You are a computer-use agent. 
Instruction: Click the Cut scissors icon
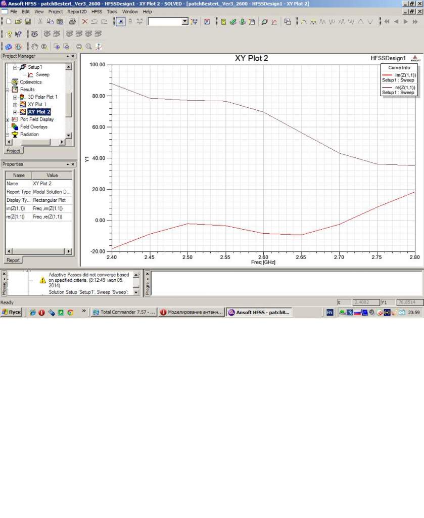coord(40,22)
